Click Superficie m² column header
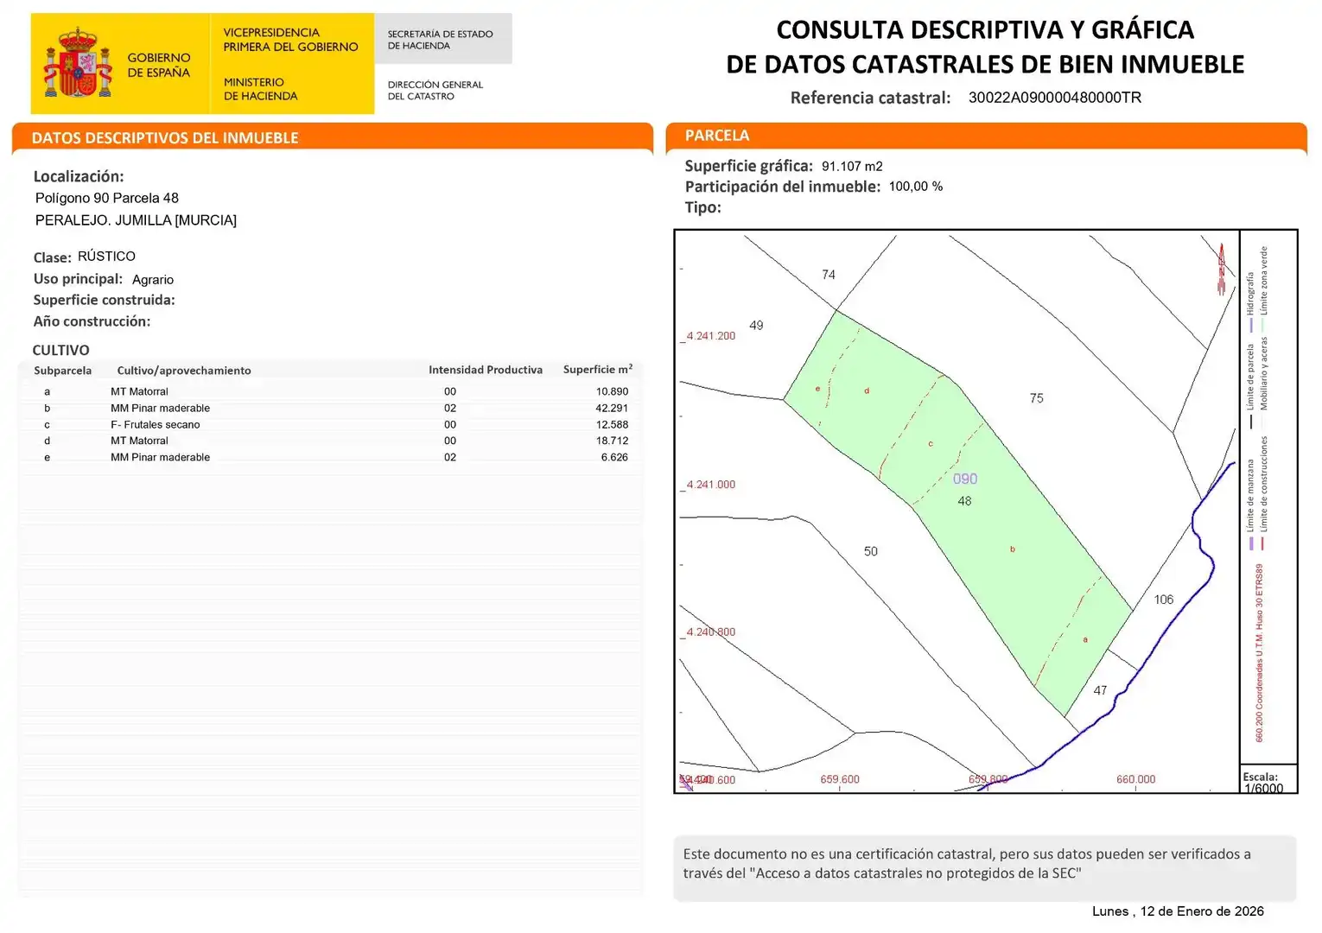This screenshot has height=933, width=1322. 598,369
